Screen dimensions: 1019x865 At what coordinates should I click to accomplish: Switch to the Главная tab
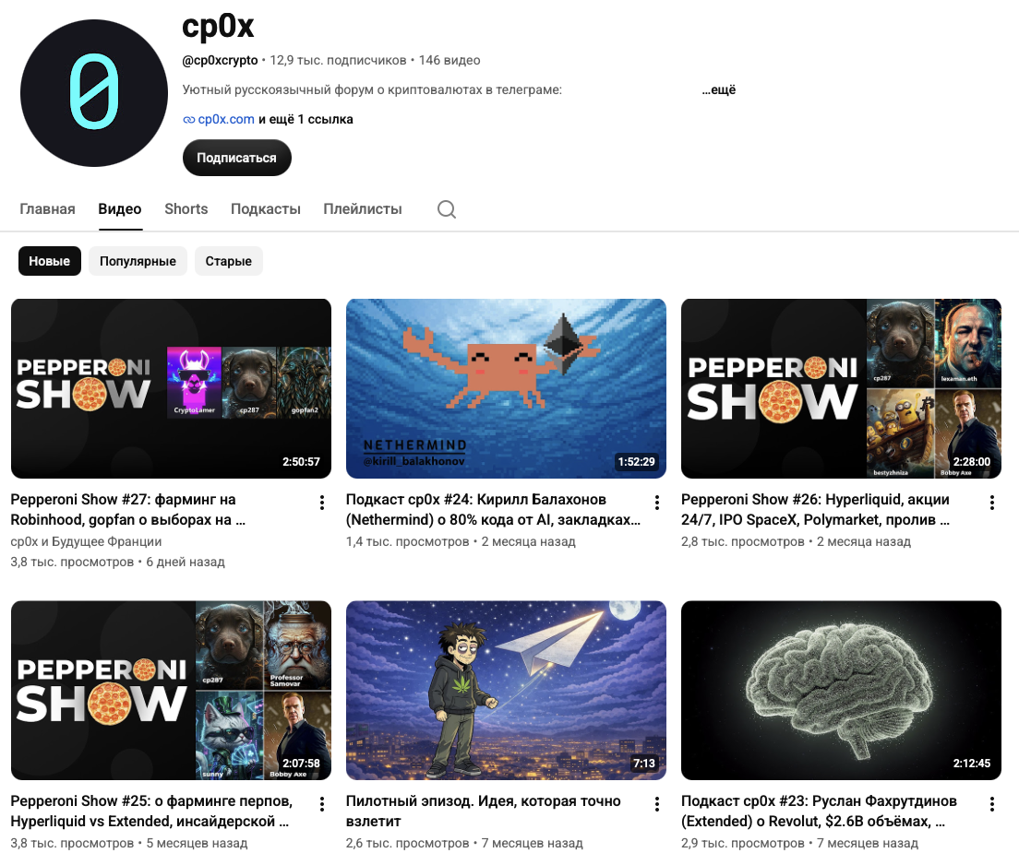(x=47, y=209)
